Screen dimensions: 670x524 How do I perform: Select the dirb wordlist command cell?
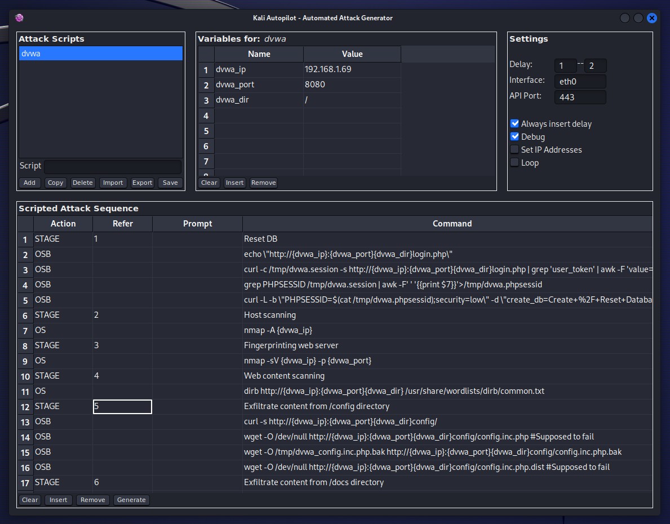(447, 391)
